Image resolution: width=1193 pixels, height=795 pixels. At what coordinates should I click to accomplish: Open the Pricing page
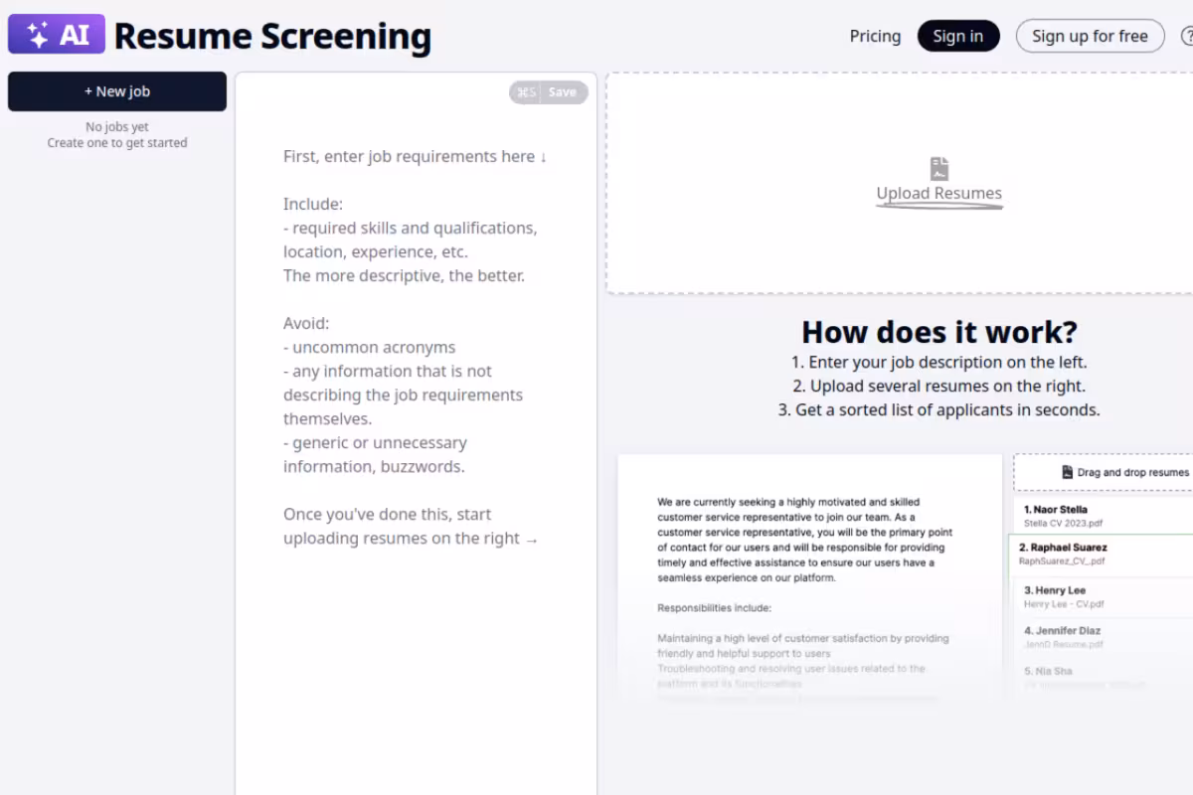coord(875,36)
